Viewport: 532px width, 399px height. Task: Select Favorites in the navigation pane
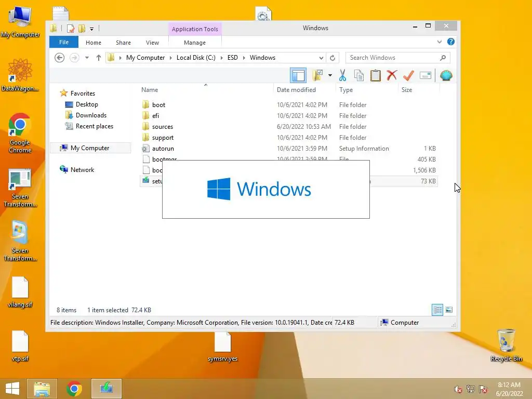(83, 94)
